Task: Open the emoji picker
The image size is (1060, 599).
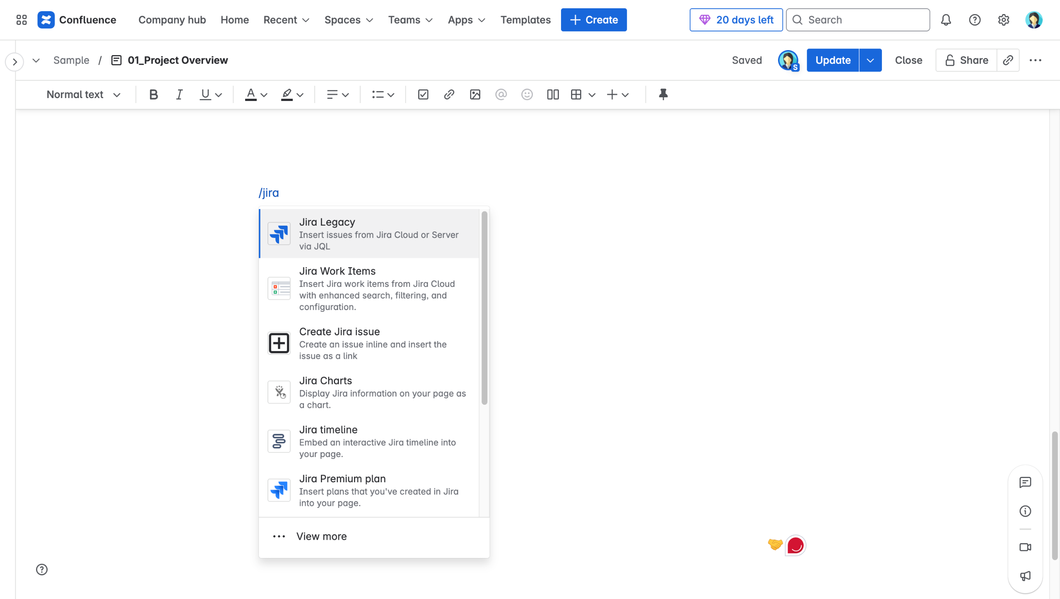Action: [527, 94]
